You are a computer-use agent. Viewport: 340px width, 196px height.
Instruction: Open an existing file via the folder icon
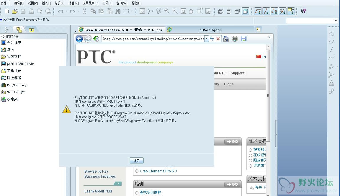click(x=15, y=11)
